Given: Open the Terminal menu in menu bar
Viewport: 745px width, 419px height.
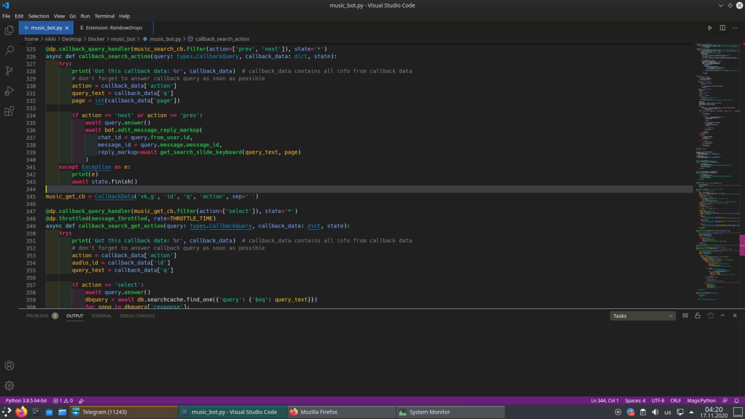Looking at the screenshot, I should pyautogui.click(x=104, y=16).
